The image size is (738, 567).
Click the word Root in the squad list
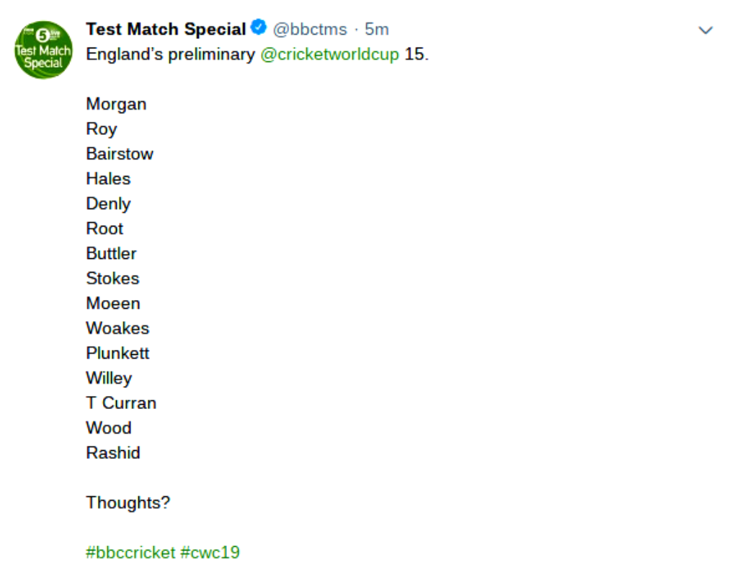(105, 229)
